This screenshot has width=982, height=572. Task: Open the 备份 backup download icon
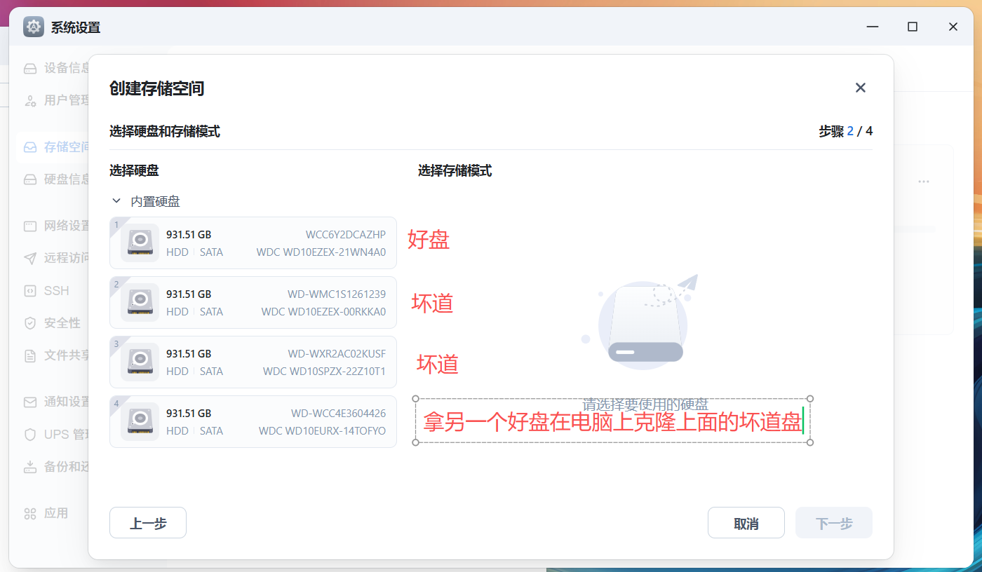click(x=29, y=466)
